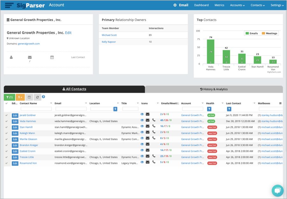Screen dimensions: 287x199
Task: Expand the Contacts menu
Action: [x=258, y=5]
